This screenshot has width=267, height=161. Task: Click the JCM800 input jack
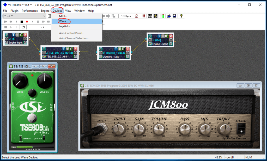click(x=102, y=128)
